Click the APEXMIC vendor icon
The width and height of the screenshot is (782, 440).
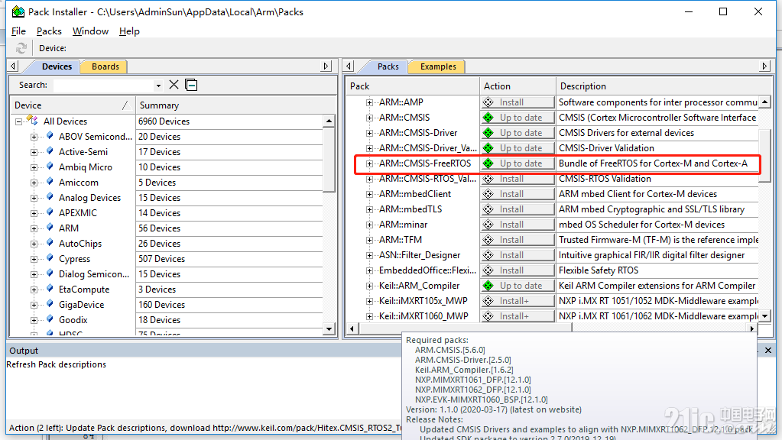[50, 213]
